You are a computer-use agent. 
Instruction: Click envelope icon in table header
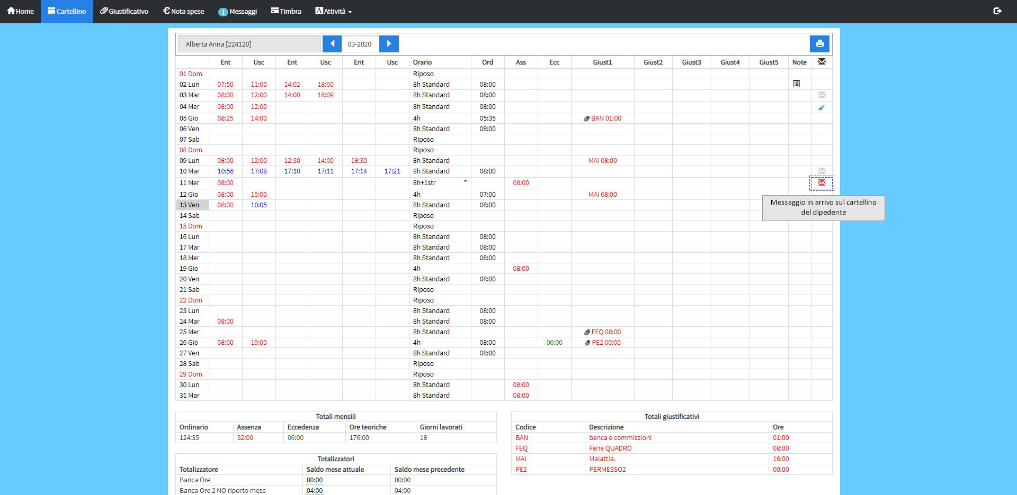pyautogui.click(x=822, y=62)
